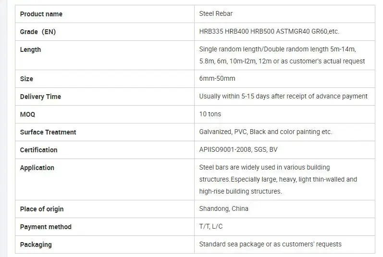
Task: Select the 10 tons value
Action: coord(210,114)
